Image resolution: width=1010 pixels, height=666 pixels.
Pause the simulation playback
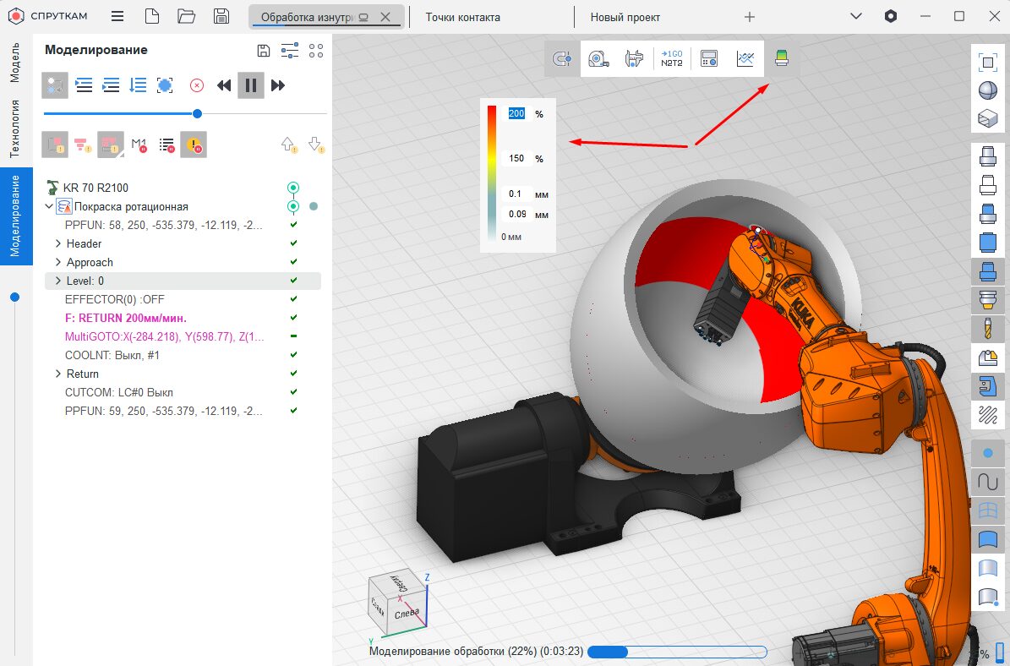coord(251,85)
